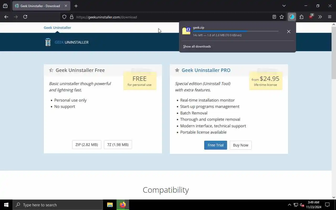List all tabs dropdown arrow

(x=284, y=6)
